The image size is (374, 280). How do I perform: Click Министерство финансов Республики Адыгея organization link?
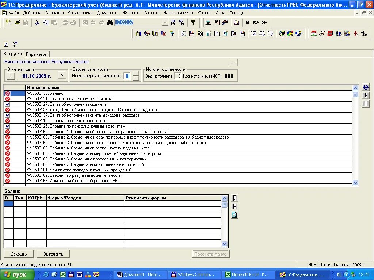(46, 62)
